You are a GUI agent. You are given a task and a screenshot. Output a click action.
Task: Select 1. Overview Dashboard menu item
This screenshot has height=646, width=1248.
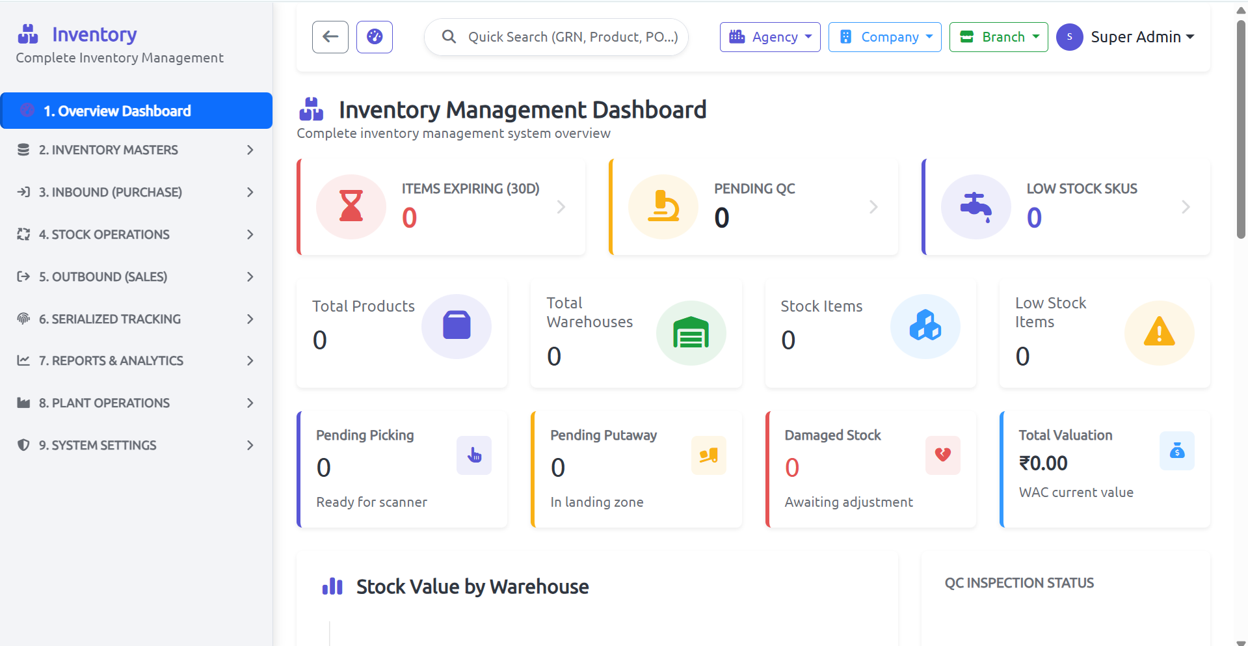coord(137,111)
